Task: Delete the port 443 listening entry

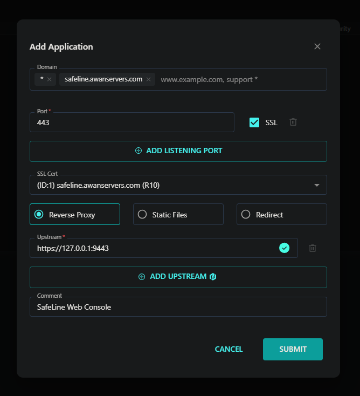Action: 293,122
